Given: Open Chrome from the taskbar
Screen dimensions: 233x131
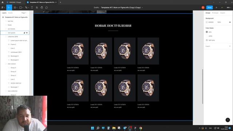Looking at the screenshot, I should [141, 128].
